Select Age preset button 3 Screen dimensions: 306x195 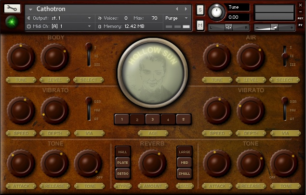[x=153, y=119]
